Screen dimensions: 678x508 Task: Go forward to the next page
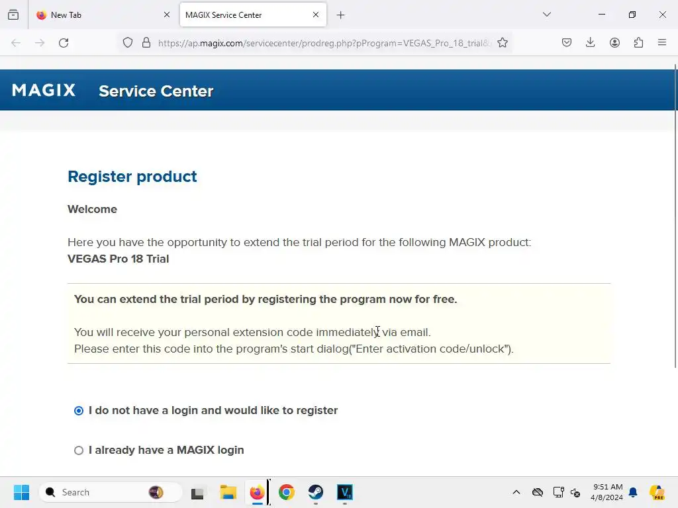coord(40,43)
